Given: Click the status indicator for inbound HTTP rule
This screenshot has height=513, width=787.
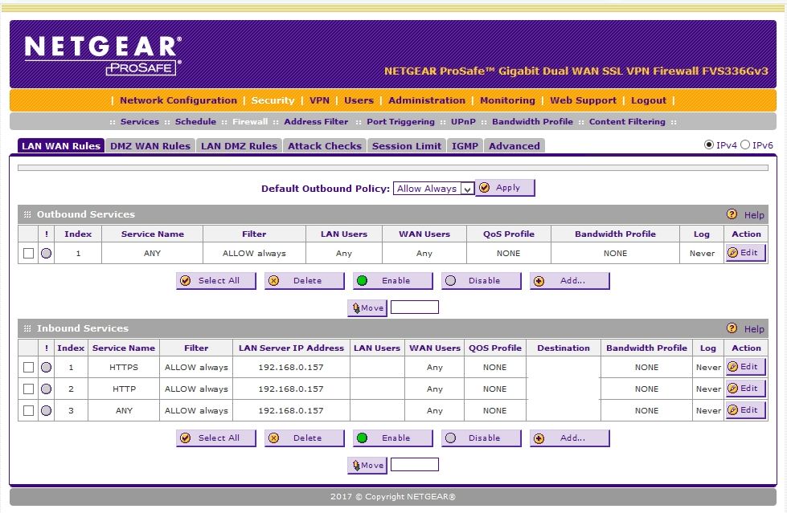Looking at the screenshot, I should click(x=46, y=389).
